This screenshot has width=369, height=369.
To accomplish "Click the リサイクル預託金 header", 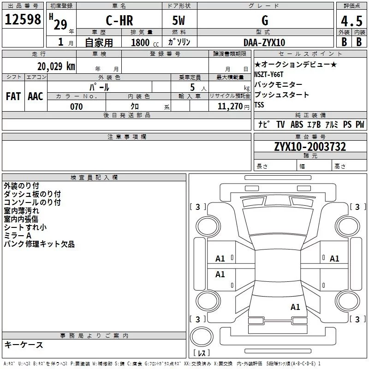I will (230, 96).
